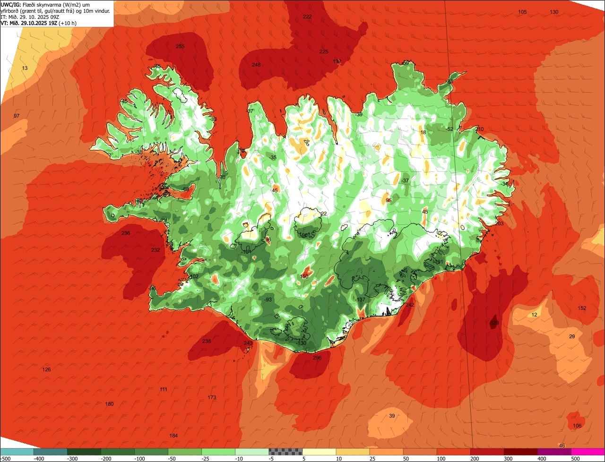Viewport: 605px width, 462px height.
Task: Select the ocean value 232
Action: (x=156, y=250)
